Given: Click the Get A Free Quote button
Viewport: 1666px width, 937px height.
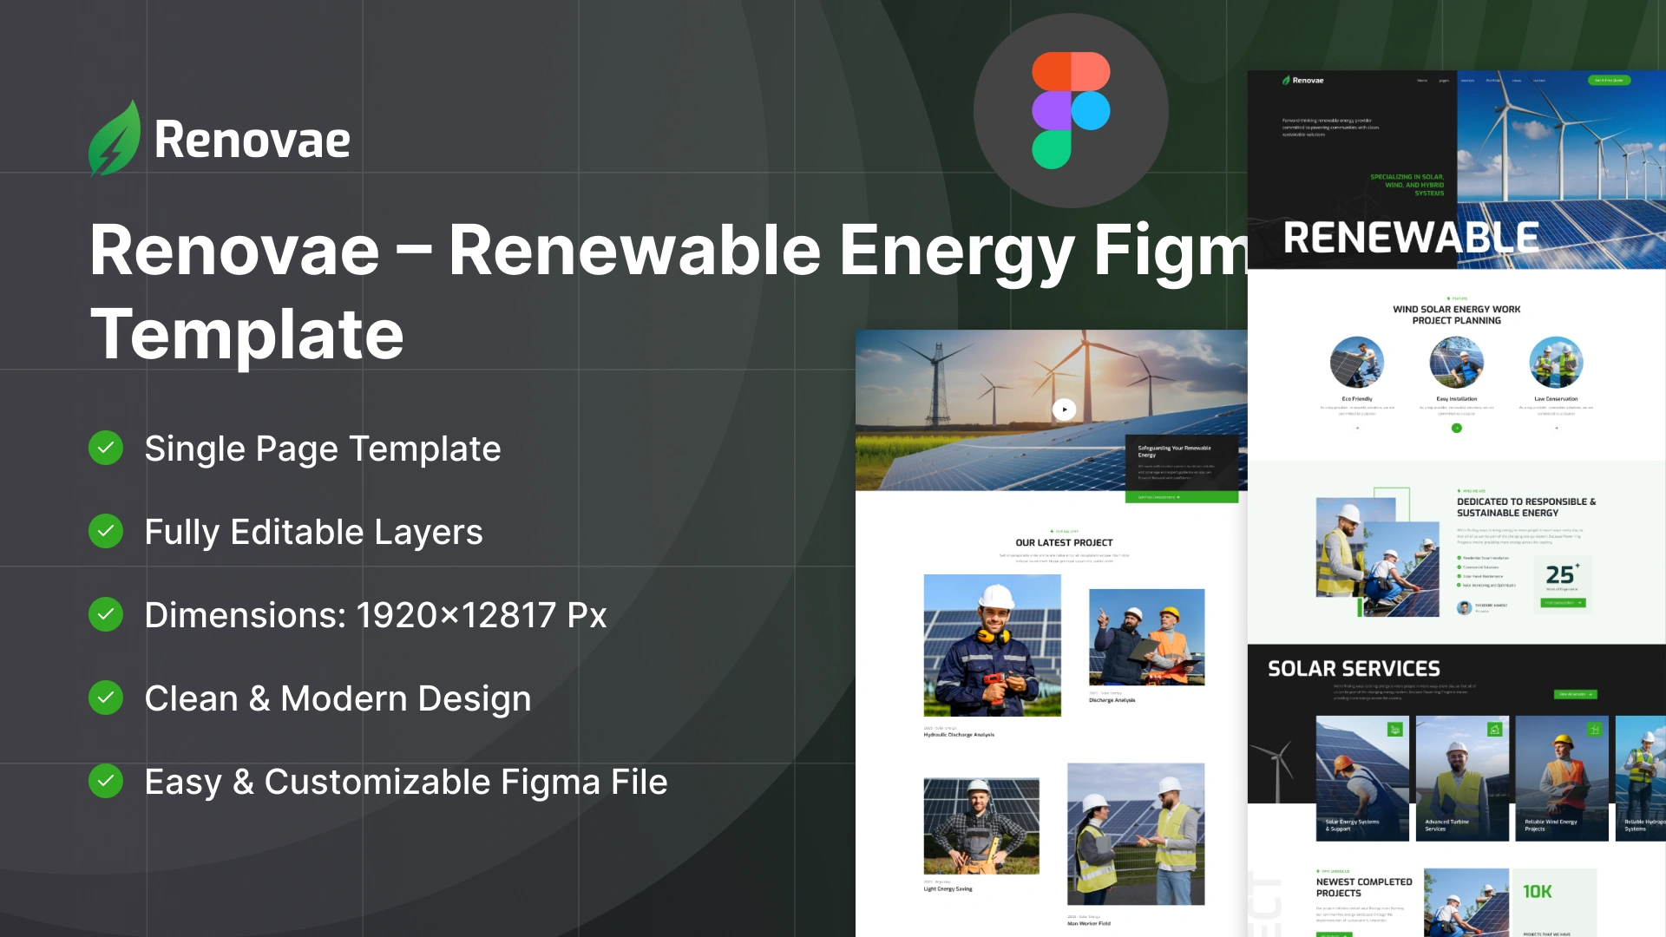Looking at the screenshot, I should pos(1610,80).
